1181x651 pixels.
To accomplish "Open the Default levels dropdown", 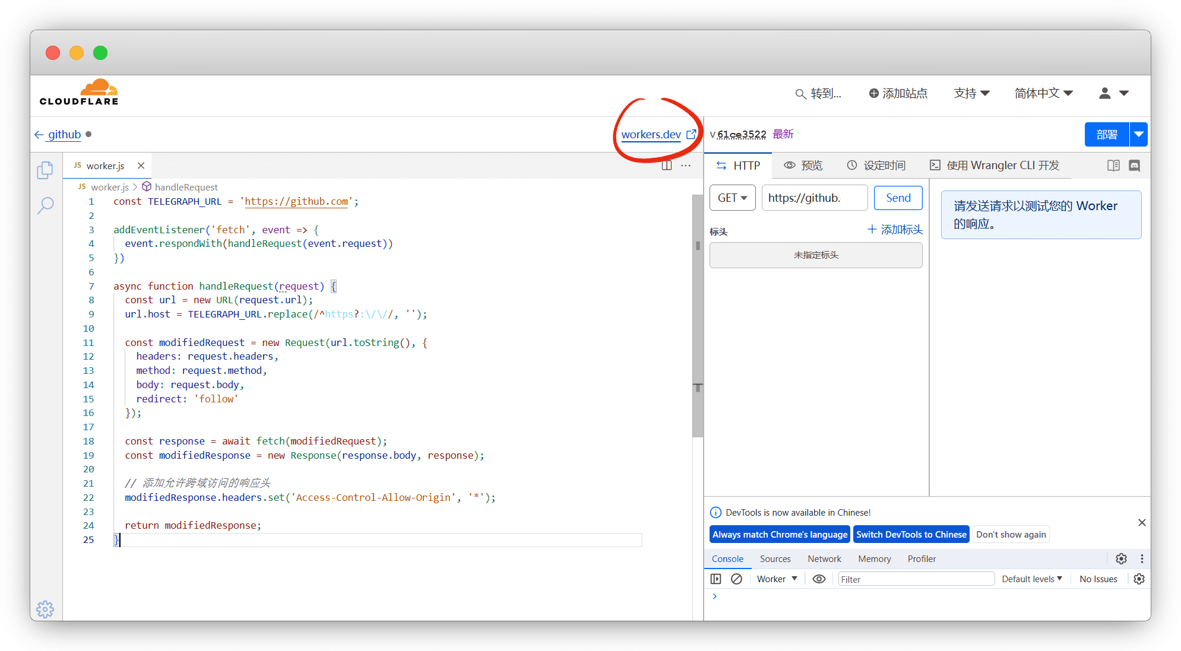I will [x=1032, y=579].
